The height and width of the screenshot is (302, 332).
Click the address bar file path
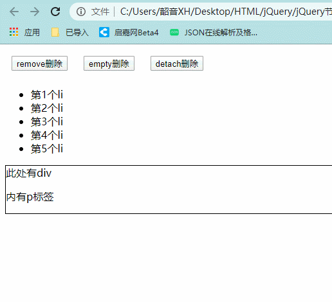[226, 12]
